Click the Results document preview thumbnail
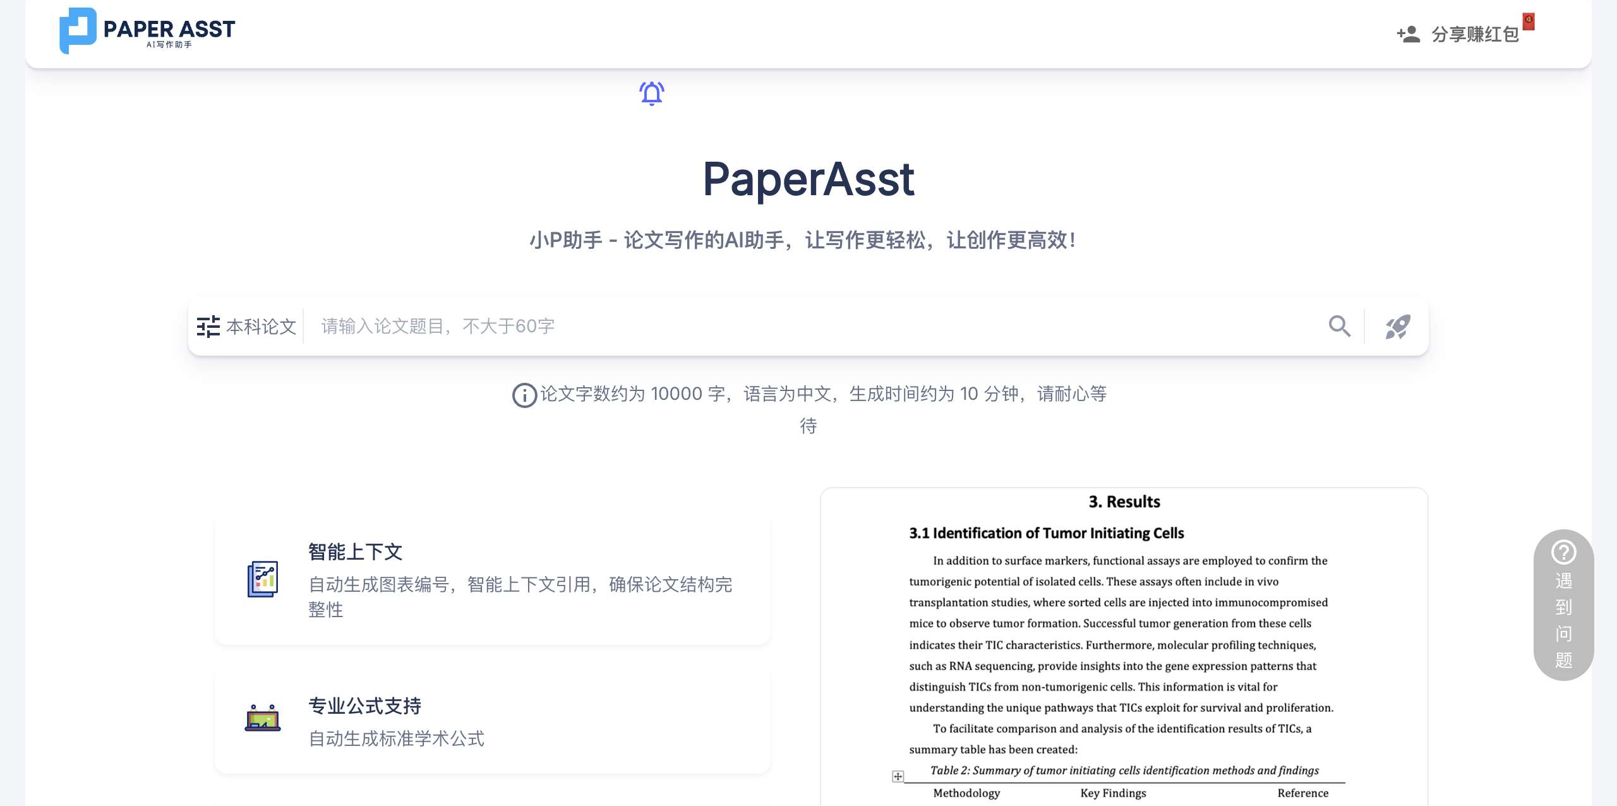The image size is (1617, 806). click(x=1124, y=647)
